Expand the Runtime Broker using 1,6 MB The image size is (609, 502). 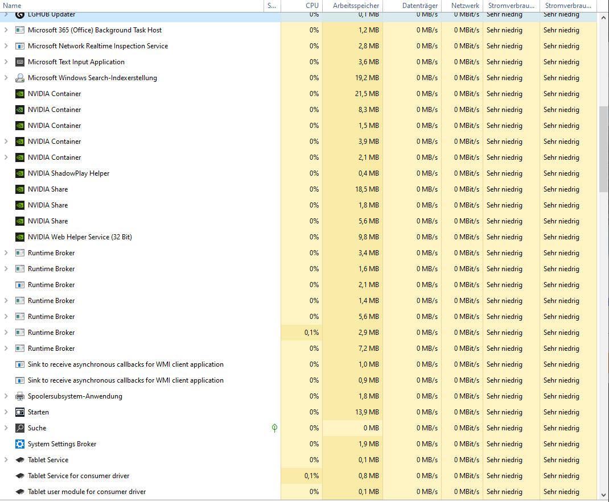[x=6, y=268]
